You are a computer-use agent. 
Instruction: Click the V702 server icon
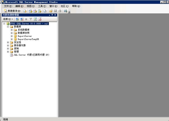(8, 24)
